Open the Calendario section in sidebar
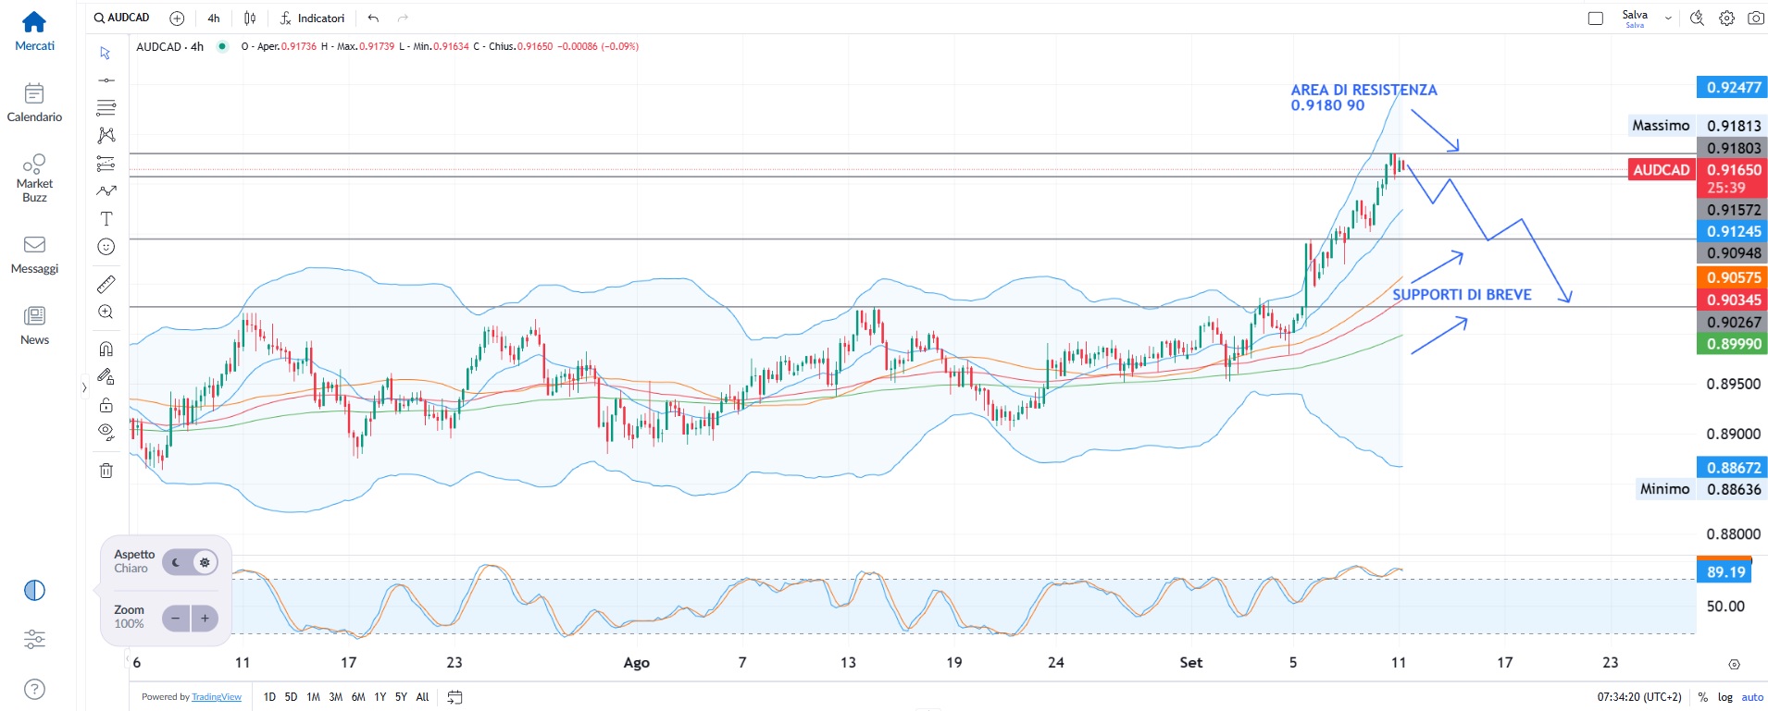The height and width of the screenshot is (711, 1768). click(x=34, y=103)
